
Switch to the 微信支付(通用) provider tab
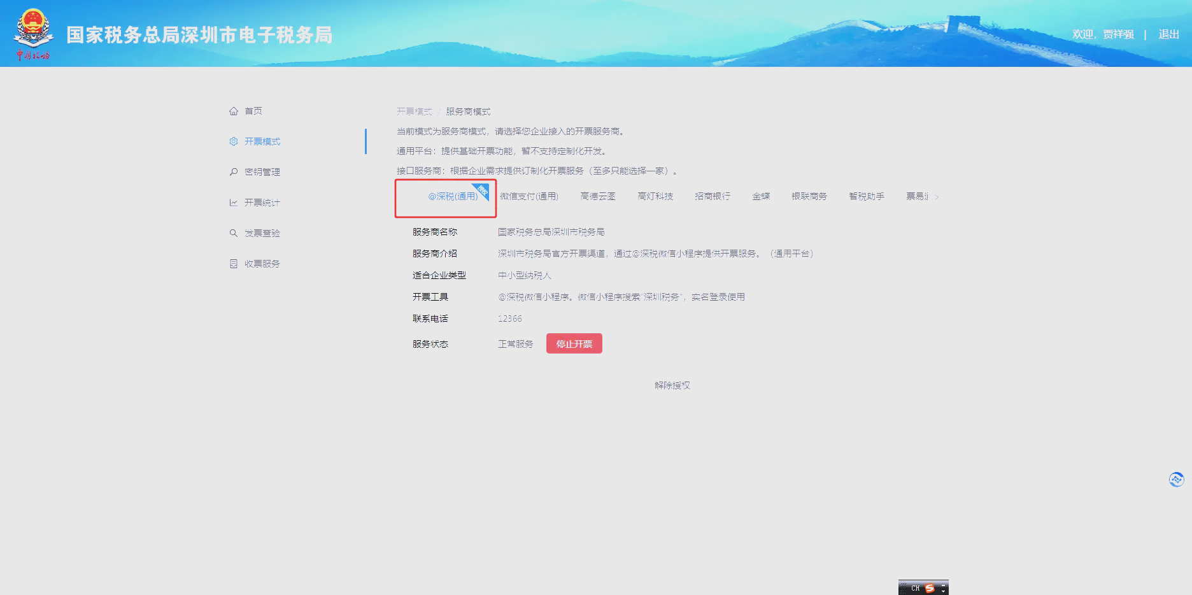(530, 196)
